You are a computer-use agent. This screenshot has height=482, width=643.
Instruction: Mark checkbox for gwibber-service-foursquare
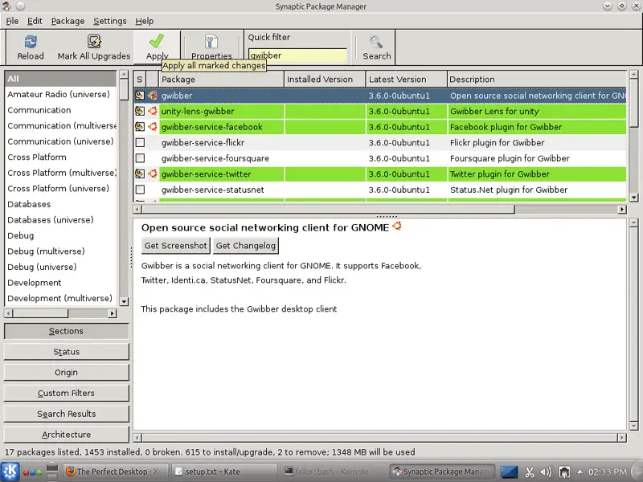[140, 158]
